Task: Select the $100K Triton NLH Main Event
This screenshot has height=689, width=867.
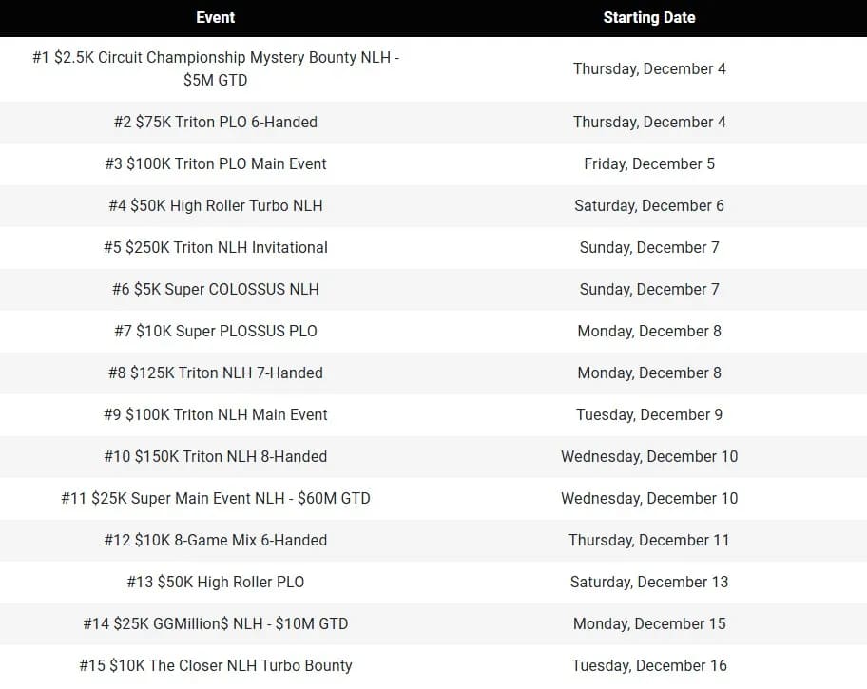Action: click(216, 414)
